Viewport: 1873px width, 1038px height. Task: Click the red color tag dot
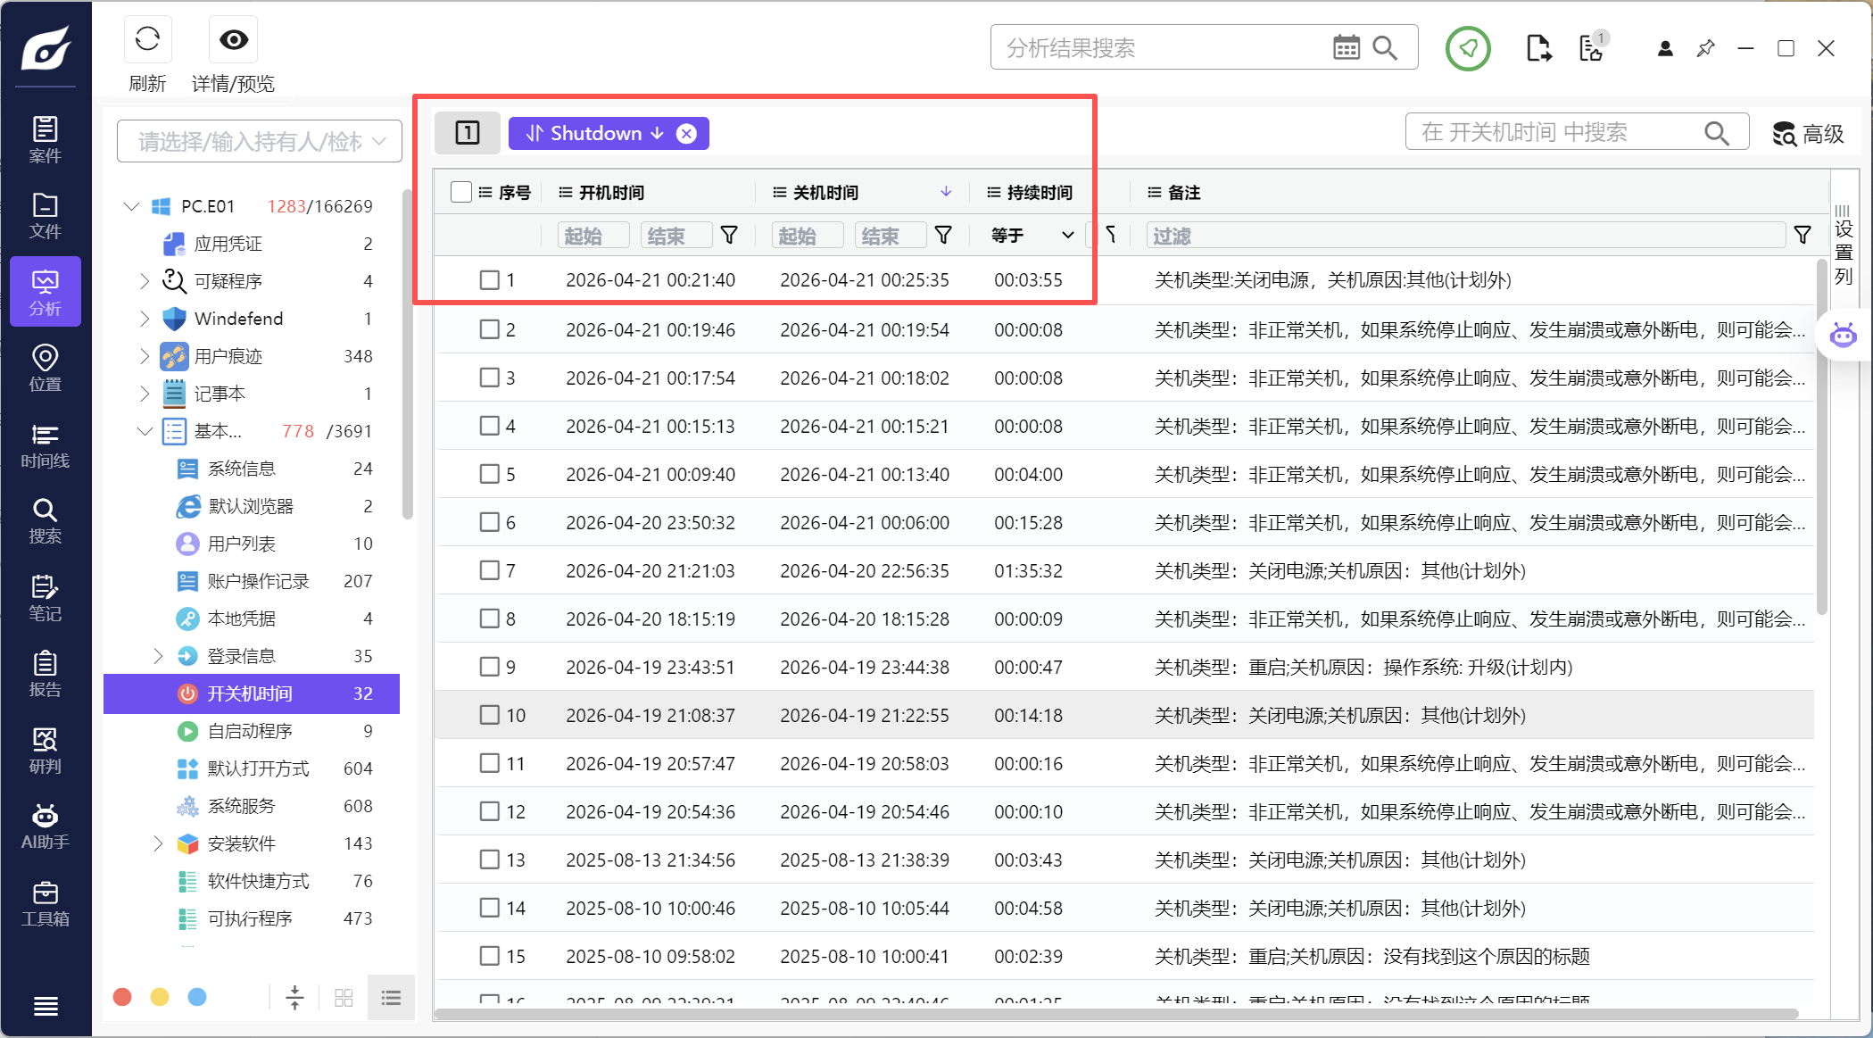(x=122, y=997)
